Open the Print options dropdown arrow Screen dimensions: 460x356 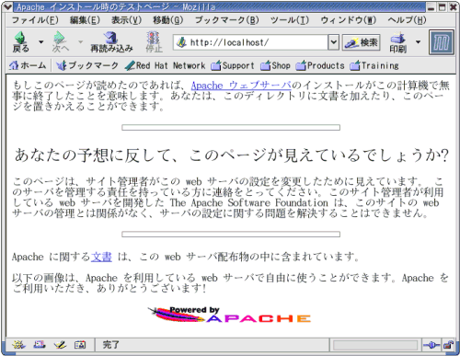click(x=418, y=41)
